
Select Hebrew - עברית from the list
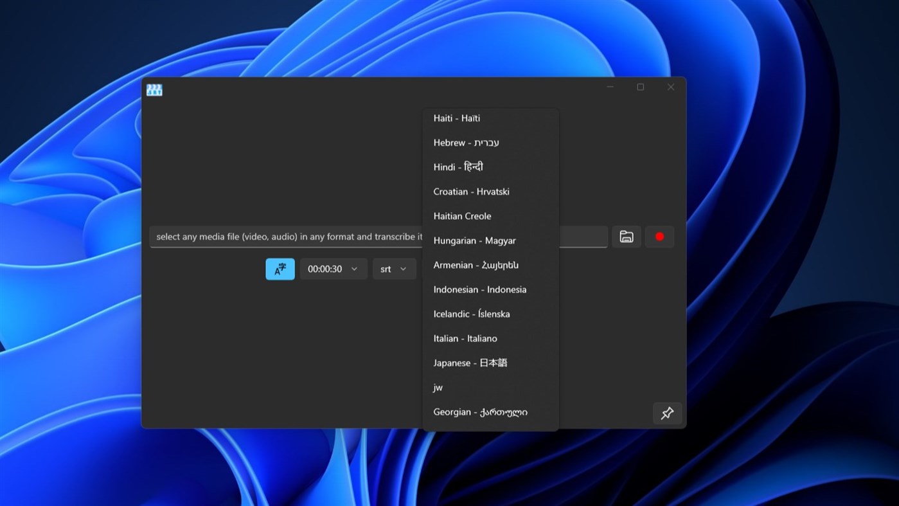(x=466, y=142)
